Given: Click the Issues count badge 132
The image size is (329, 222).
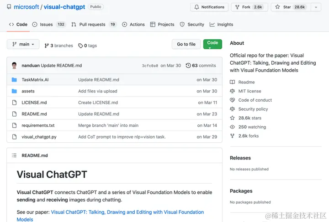Looking at the screenshot, I should point(61,25).
